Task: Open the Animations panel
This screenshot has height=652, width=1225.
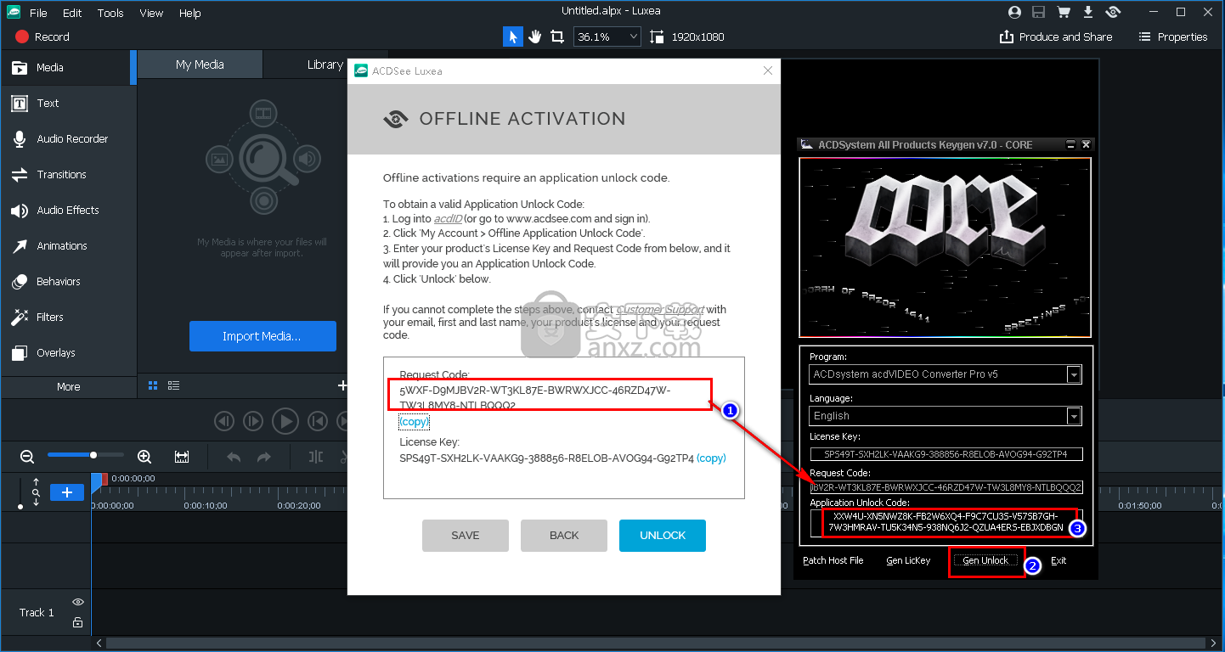Action: point(68,245)
